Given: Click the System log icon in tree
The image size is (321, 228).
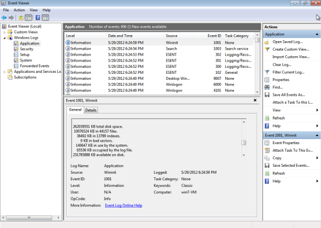Looking at the screenshot, I should [x=16, y=60].
